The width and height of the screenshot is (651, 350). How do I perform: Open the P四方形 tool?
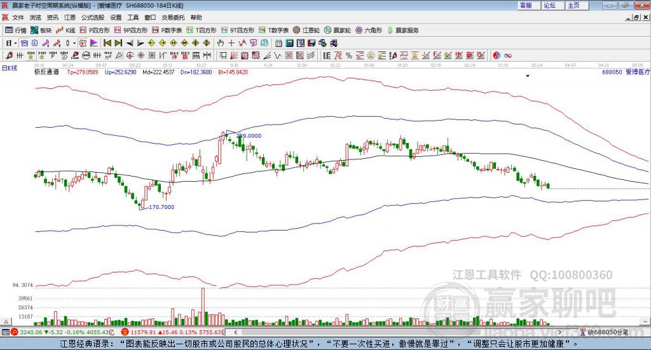pos(95,30)
